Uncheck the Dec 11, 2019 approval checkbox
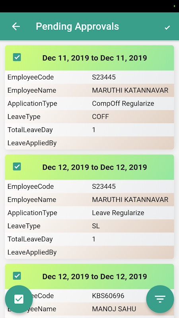This screenshot has width=179, height=318. 17,57
